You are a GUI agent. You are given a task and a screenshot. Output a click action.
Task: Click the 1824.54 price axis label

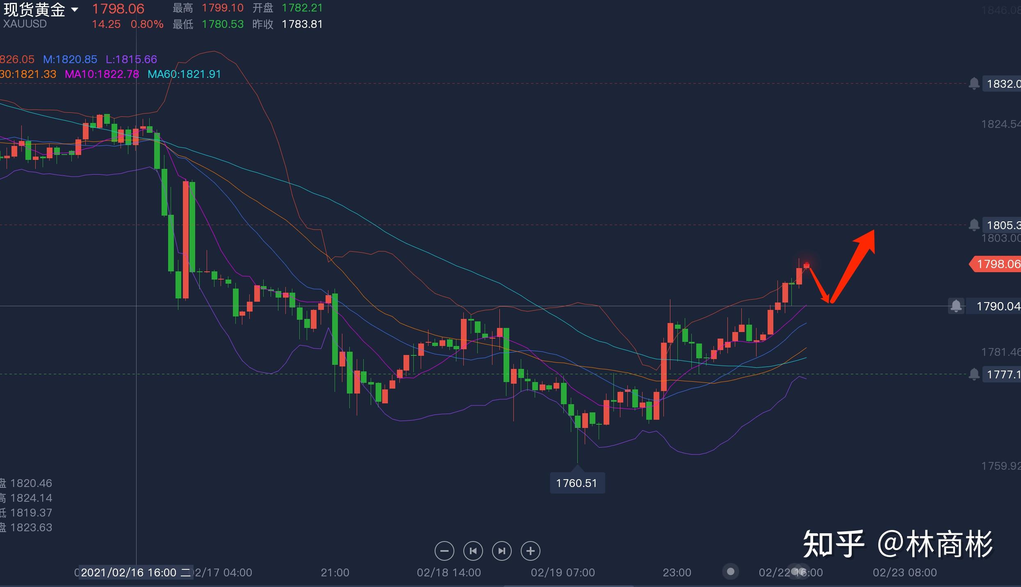pyautogui.click(x=1000, y=124)
